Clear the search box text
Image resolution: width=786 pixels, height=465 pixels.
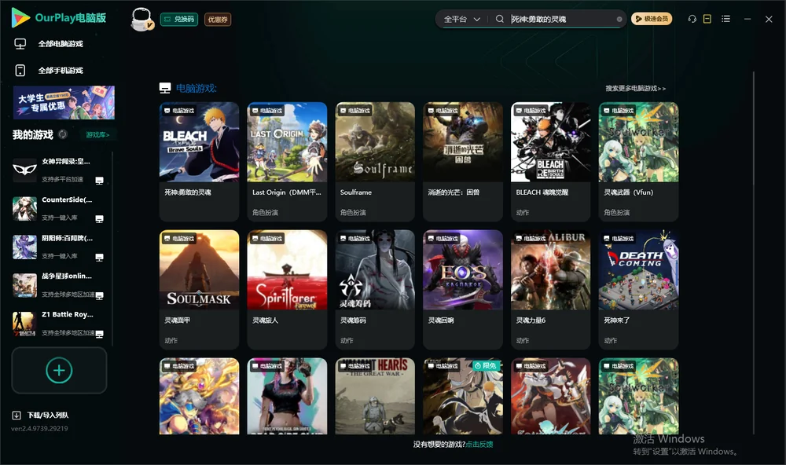(x=619, y=19)
